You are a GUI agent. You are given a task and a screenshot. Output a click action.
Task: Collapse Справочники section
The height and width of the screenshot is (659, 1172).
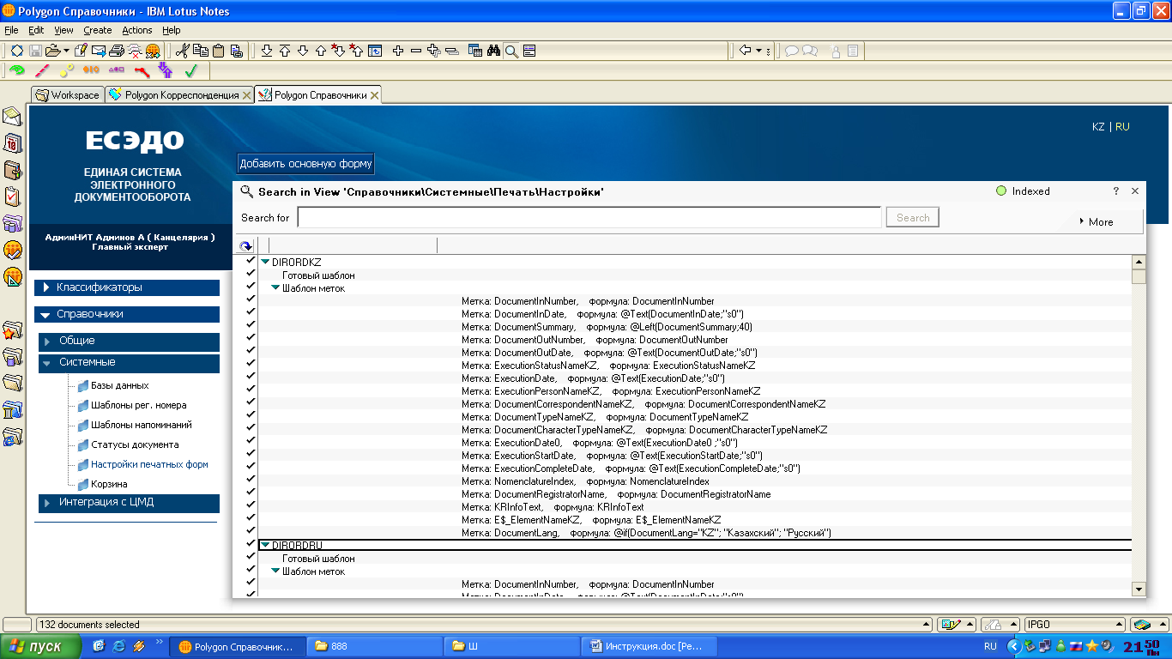pyautogui.click(x=127, y=314)
